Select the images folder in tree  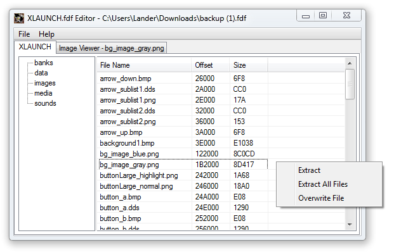tap(44, 83)
